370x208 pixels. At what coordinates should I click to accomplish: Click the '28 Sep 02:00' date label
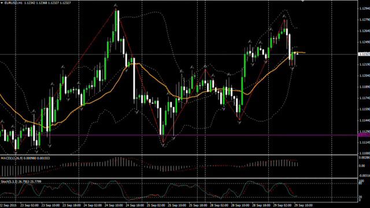[220, 206]
